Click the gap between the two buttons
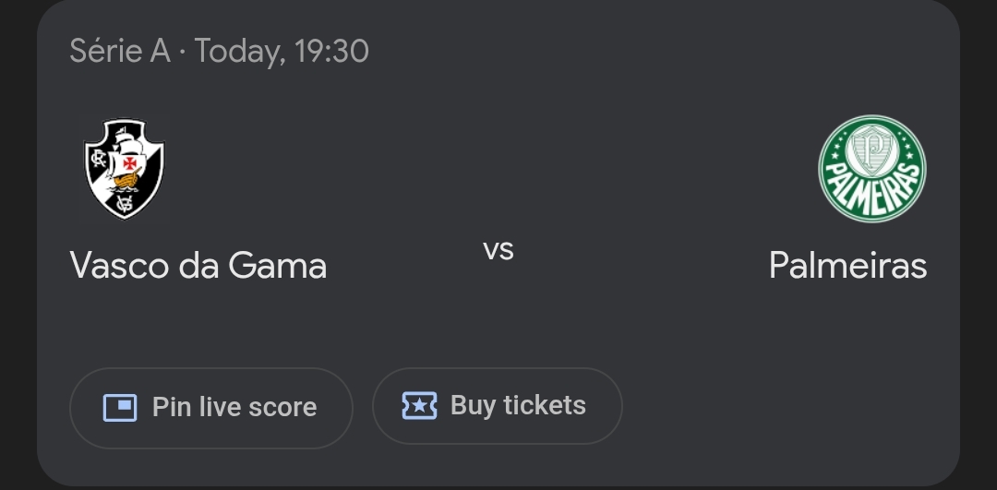The height and width of the screenshot is (490, 997). (363, 407)
